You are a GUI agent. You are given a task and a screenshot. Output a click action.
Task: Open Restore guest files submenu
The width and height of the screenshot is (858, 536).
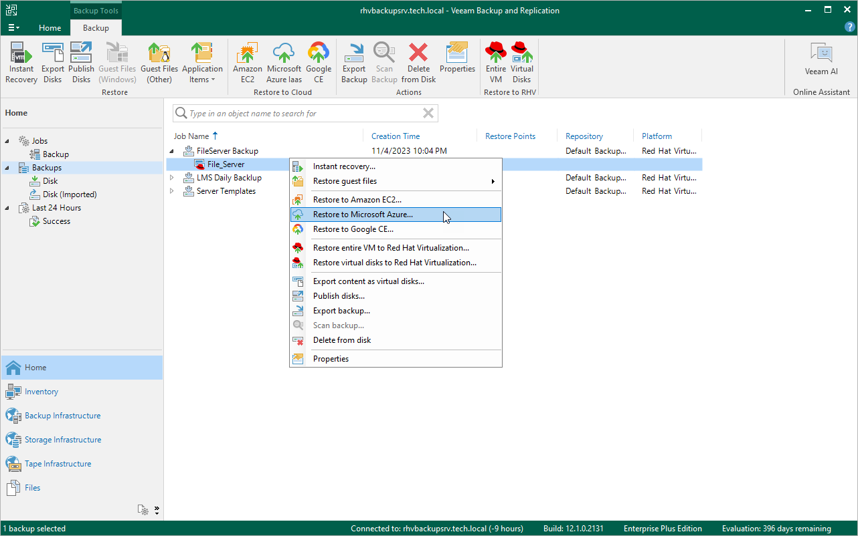click(x=396, y=181)
